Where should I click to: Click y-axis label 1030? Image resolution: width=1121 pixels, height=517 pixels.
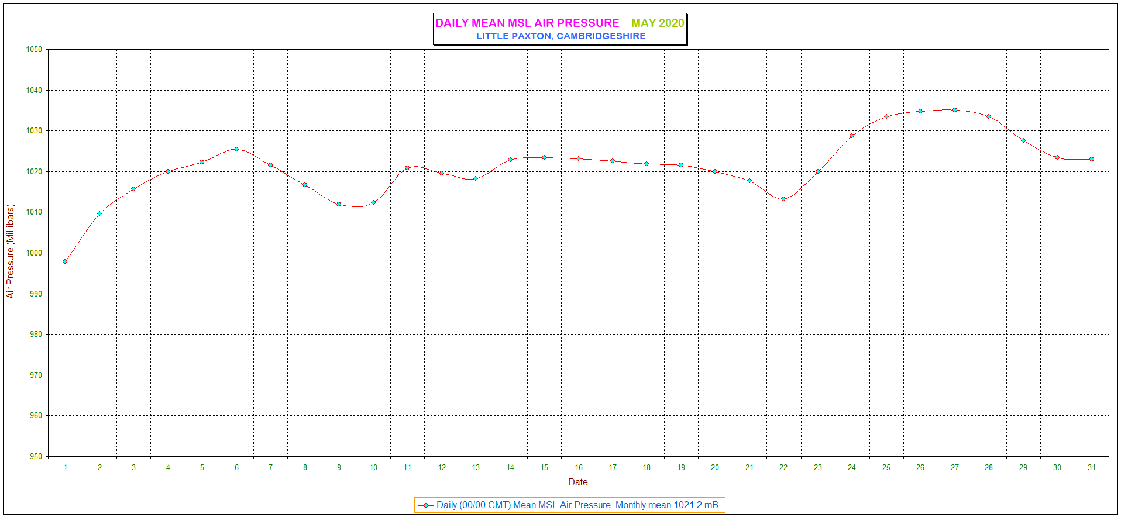tap(34, 131)
